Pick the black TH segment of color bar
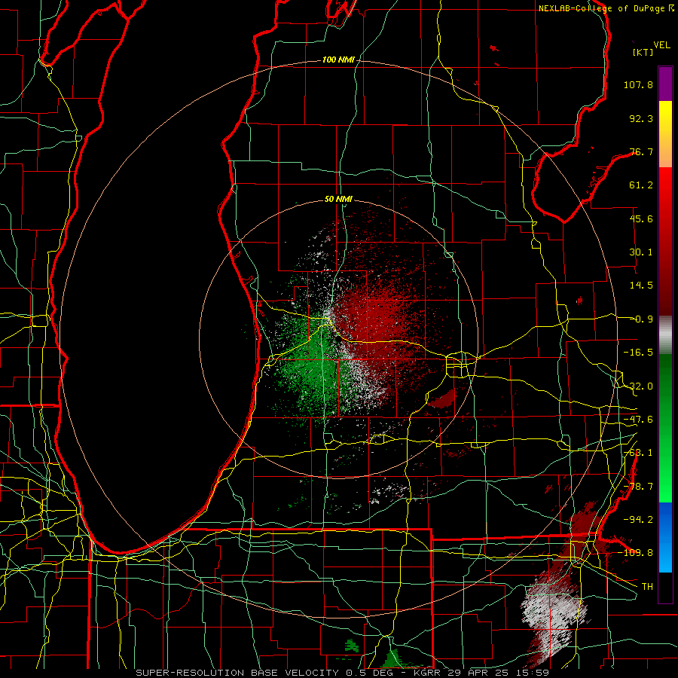 coord(665,587)
